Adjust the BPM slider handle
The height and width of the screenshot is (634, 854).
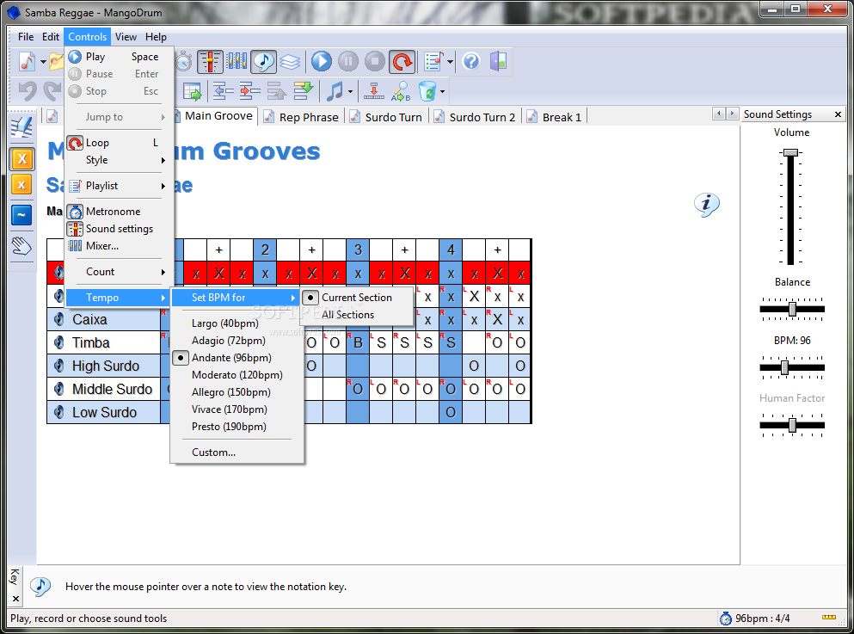pos(785,367)
